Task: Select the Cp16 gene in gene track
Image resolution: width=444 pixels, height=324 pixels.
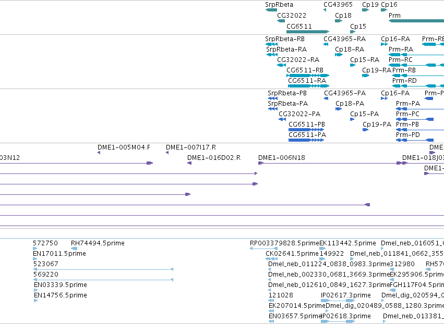Action: (x=384, y=10)
